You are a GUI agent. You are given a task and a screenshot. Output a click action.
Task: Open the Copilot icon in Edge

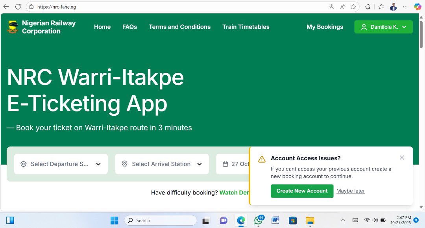point(418,7)
